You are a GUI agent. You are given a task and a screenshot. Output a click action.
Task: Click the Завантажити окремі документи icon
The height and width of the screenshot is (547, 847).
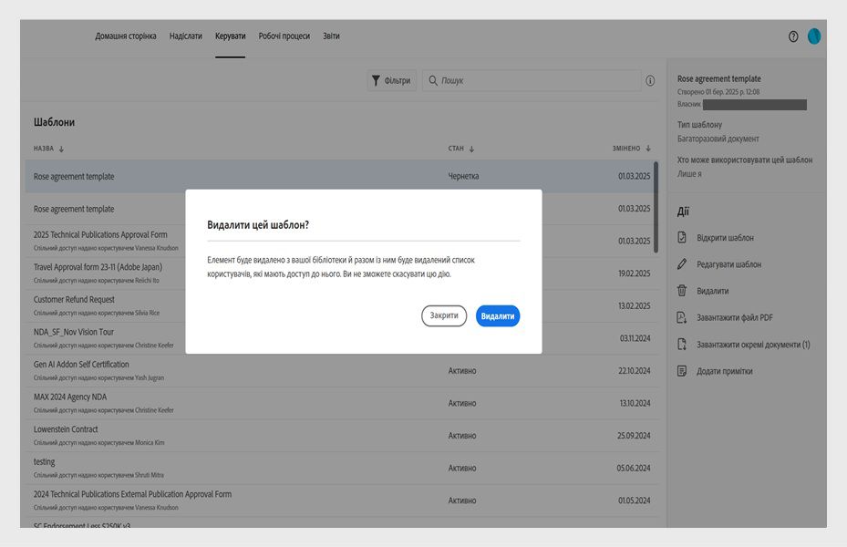(682, 344)
